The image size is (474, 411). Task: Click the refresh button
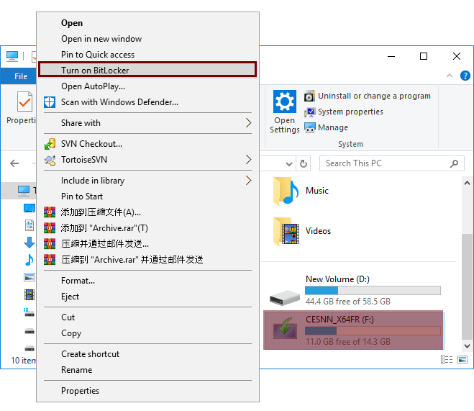click(304, 163)
